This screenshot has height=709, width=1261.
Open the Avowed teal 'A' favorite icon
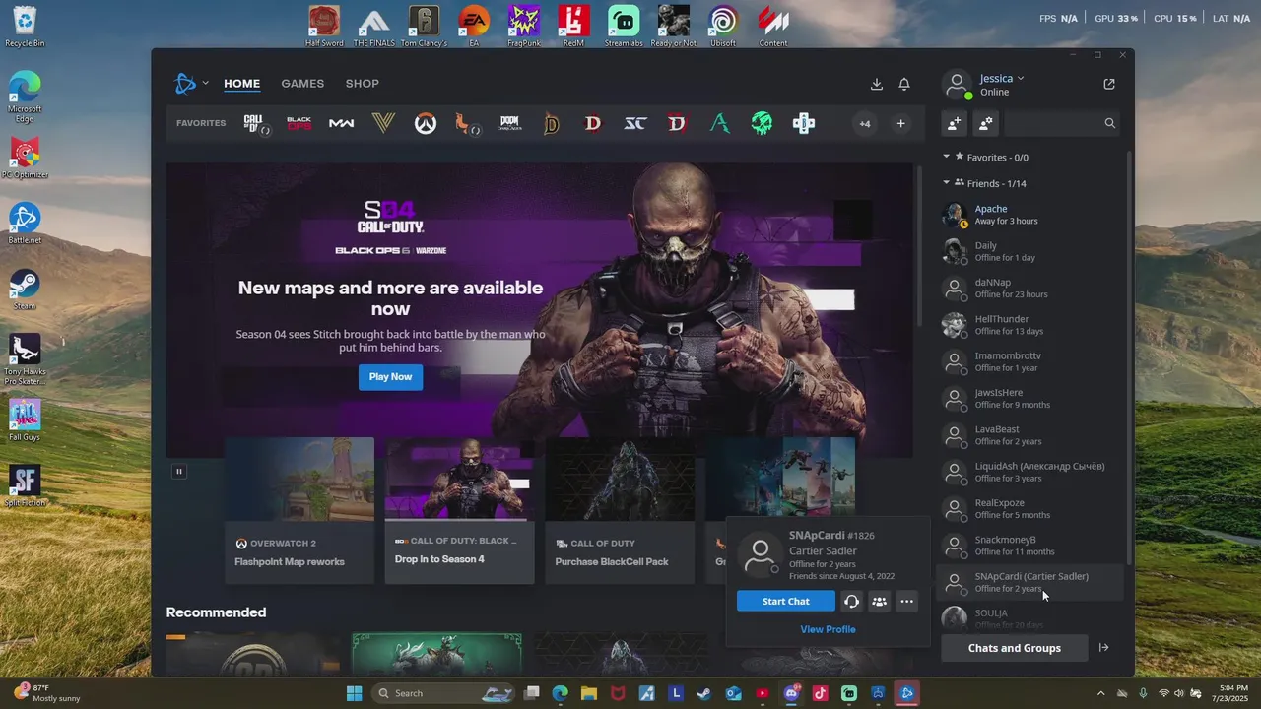(x=720, y=123)
